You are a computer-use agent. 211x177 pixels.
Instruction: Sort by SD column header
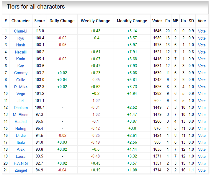click(x=192, y=21)
